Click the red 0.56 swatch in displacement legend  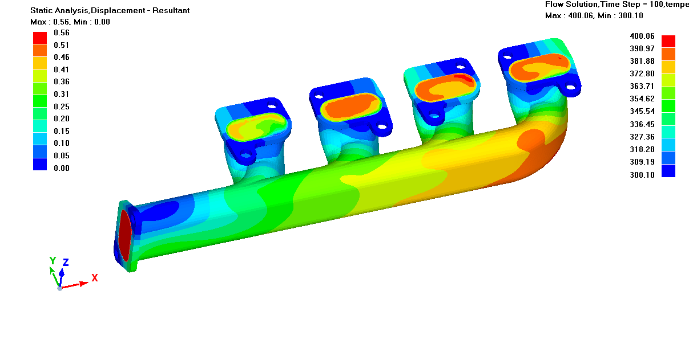coord(39,38)
